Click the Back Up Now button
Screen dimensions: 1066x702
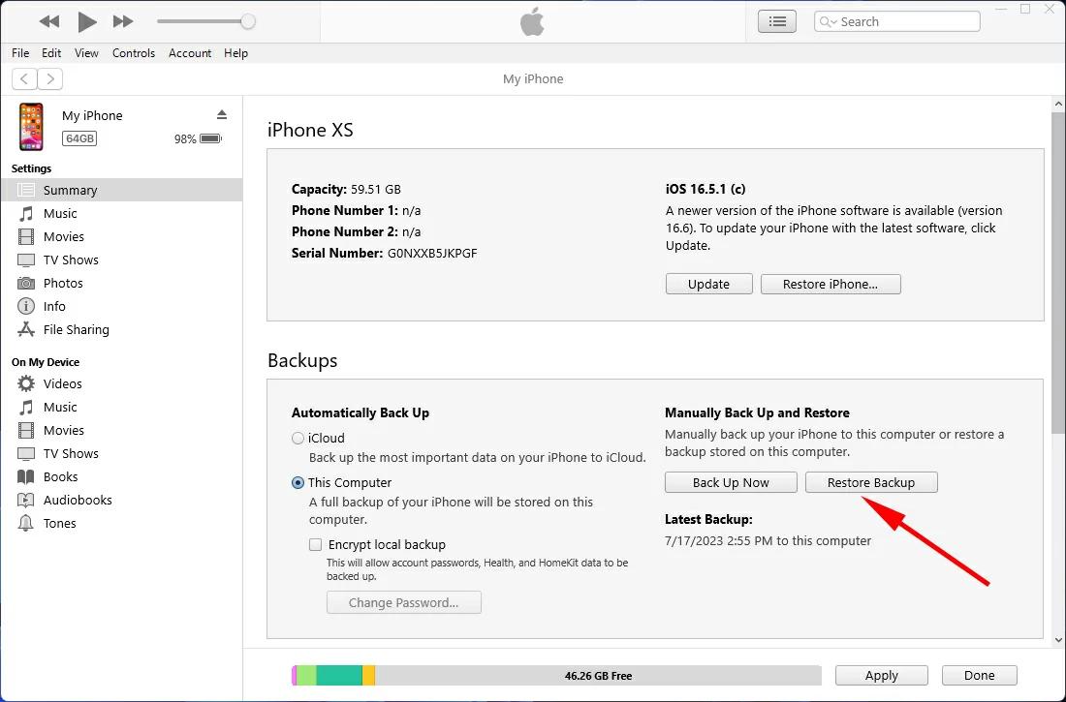tap(731, 482)
